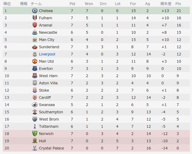The image size is (192, 154).
Task: Click the Chelsea club crest icon
Action: pyautogui.click(x=35, y=11)
